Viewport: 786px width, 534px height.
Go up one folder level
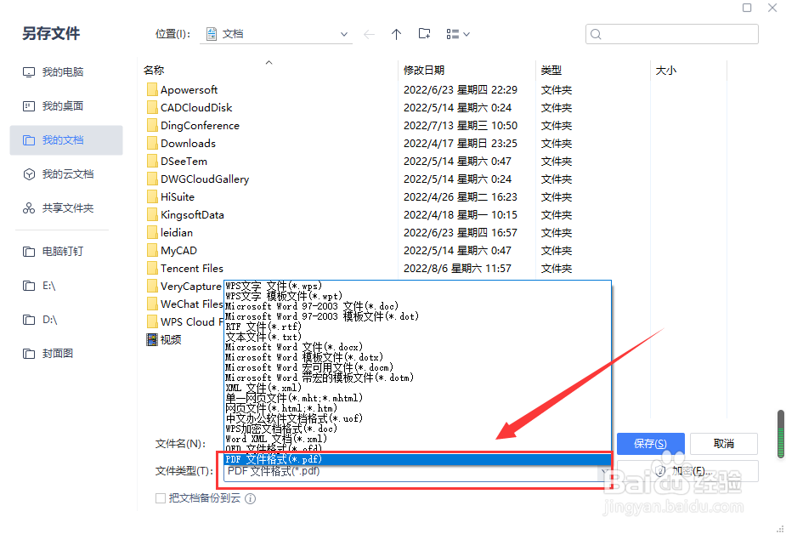pyautogui.click(x=396, y=34)
